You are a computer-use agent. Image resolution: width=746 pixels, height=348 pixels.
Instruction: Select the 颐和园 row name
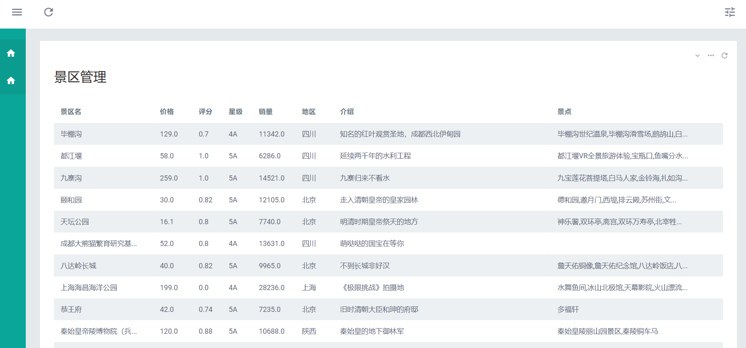pyautogui.click(x=71, y=200)
